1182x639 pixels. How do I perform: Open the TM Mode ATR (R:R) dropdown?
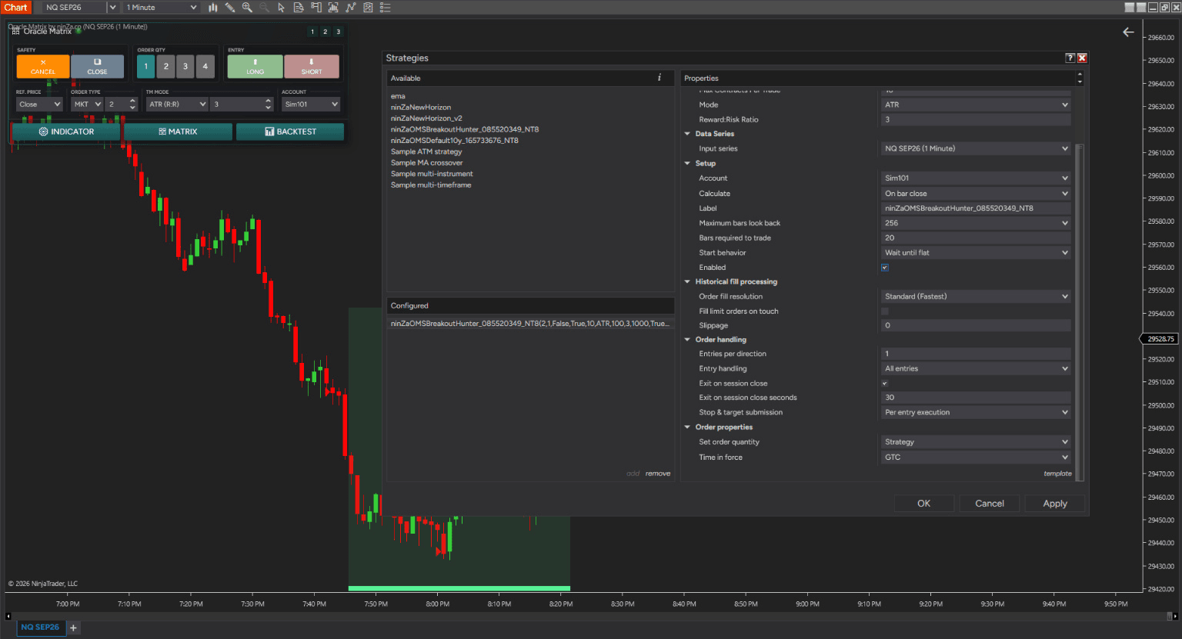pos(177,104)
